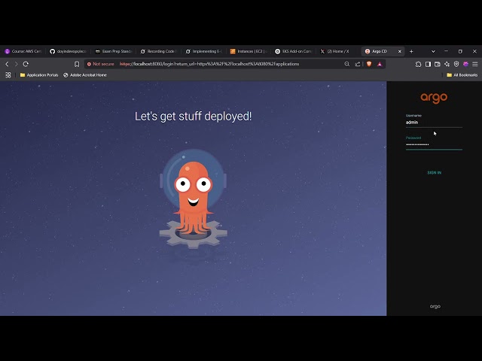This screenshot has height=361, width=482.
Task: Open Brave Shields lion icon
Action: point(369,64)
